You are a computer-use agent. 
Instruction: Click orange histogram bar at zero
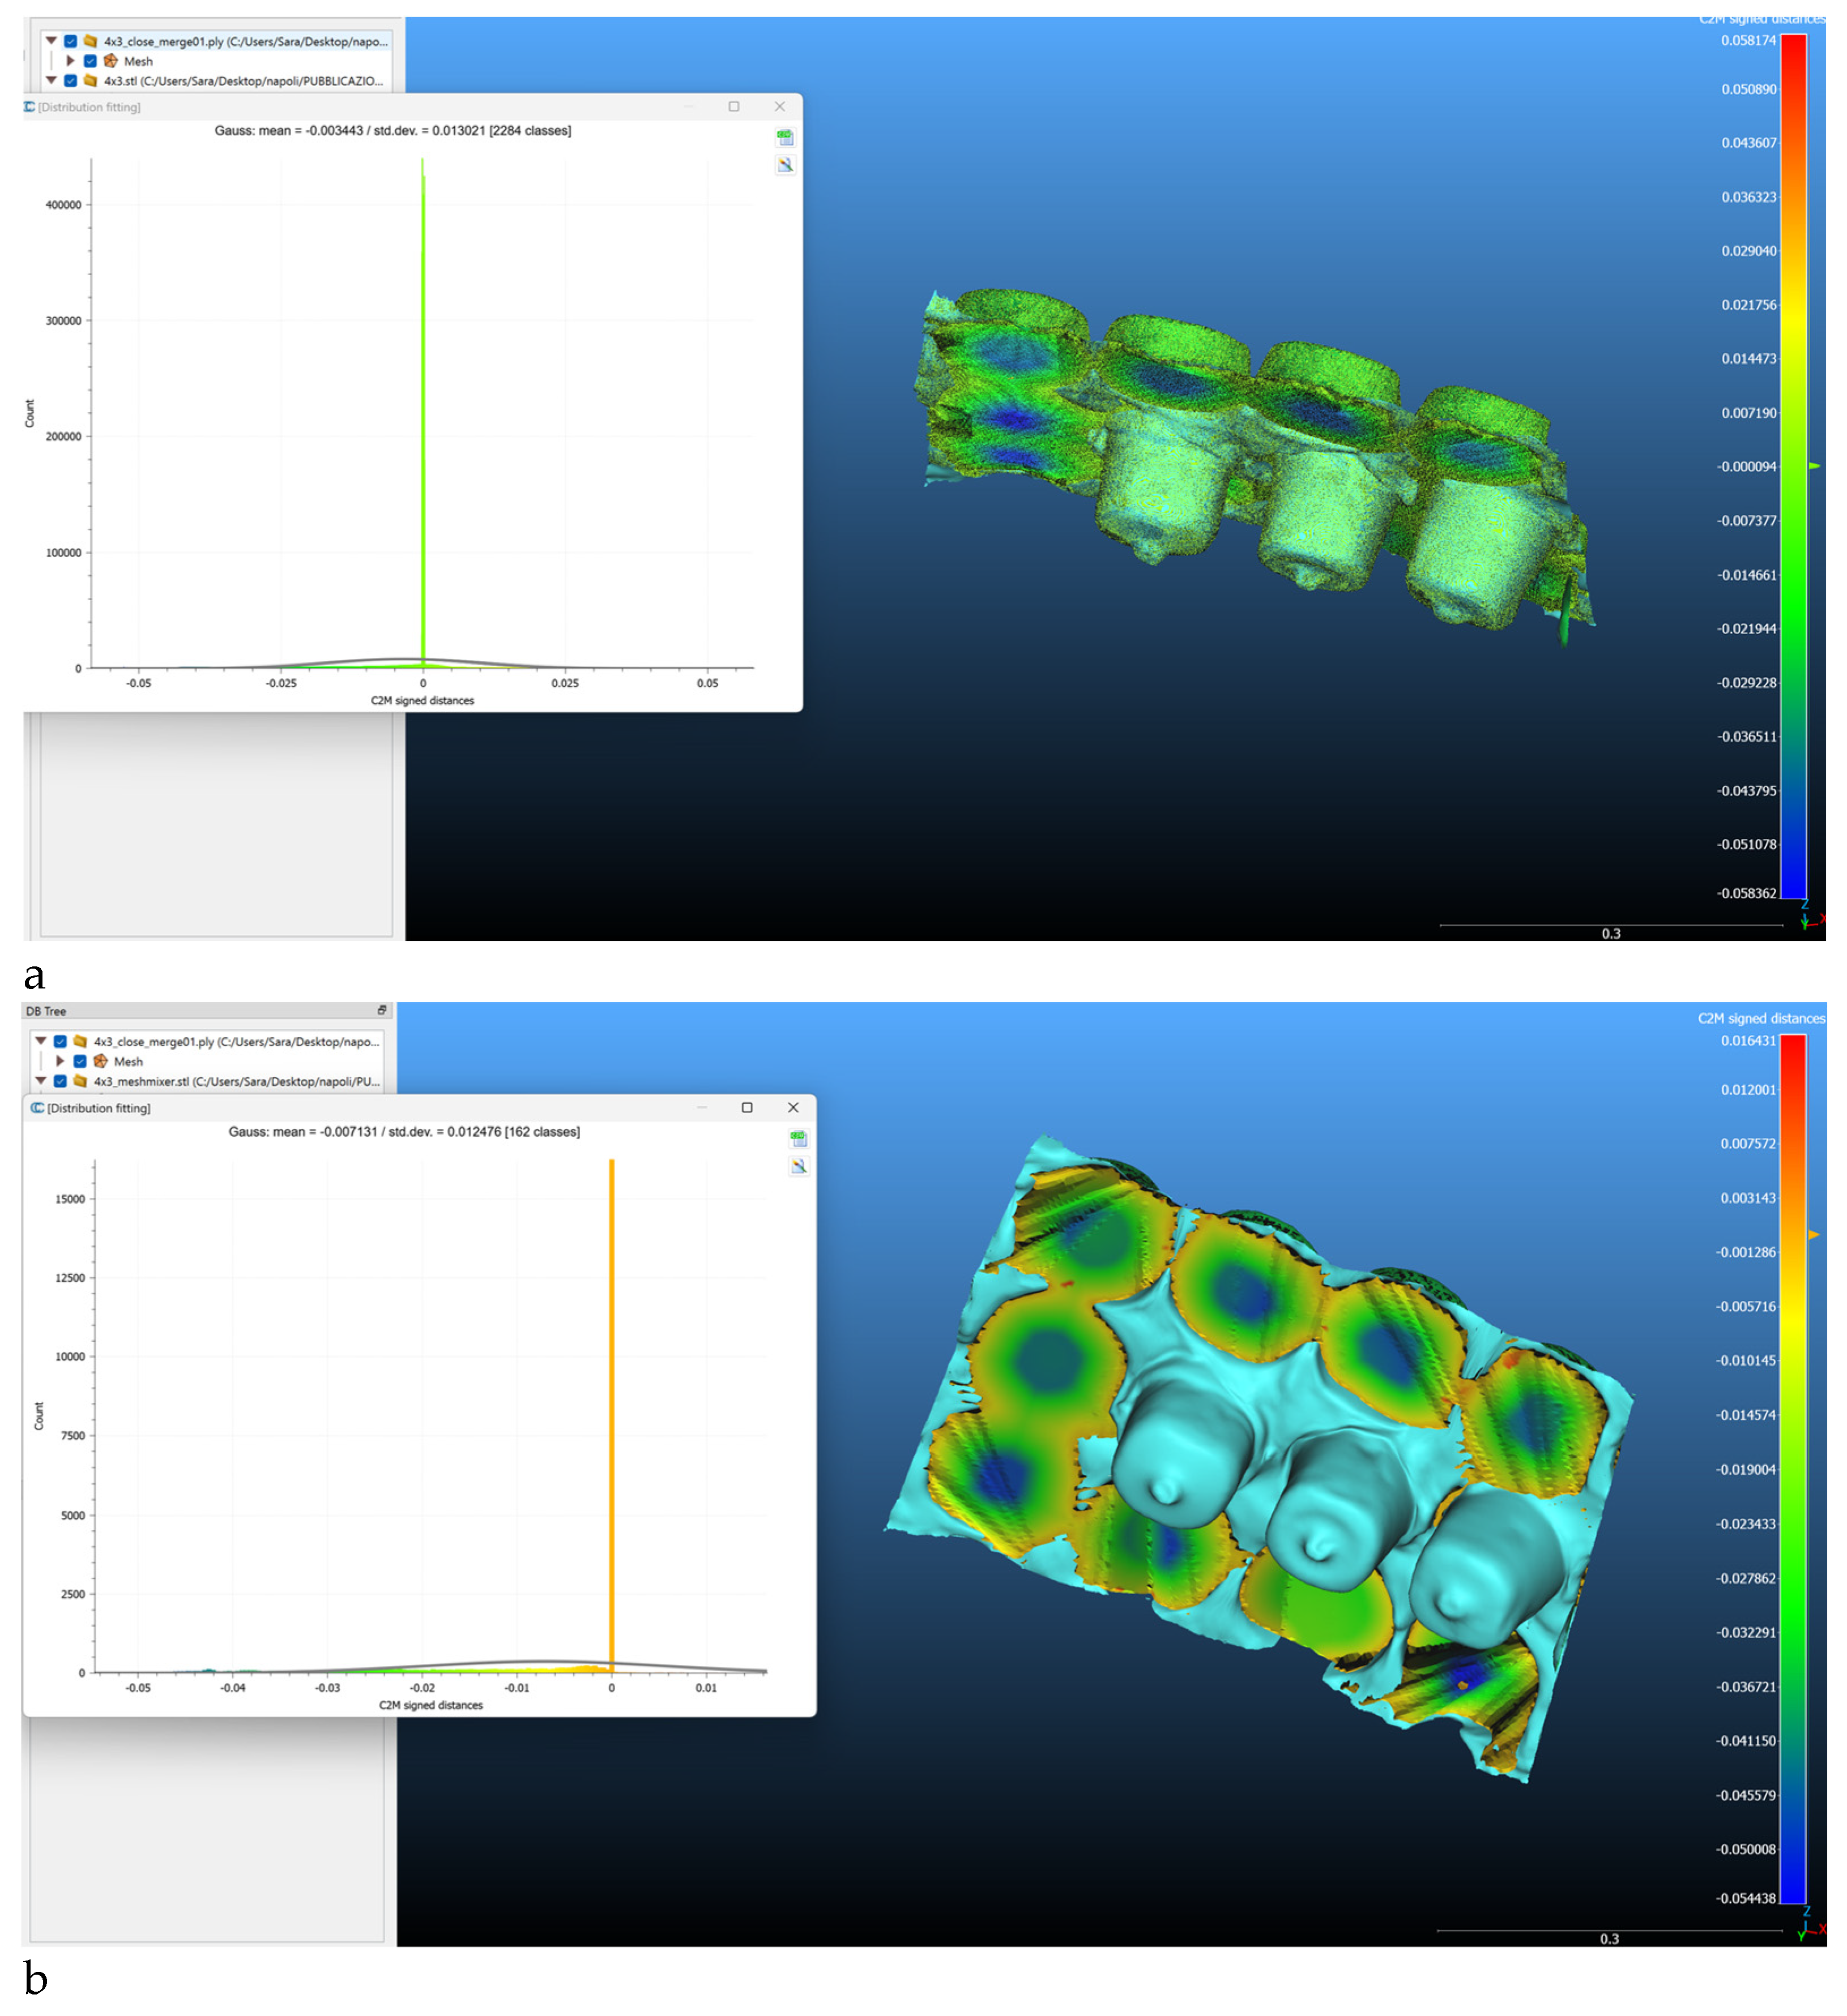611,1400
